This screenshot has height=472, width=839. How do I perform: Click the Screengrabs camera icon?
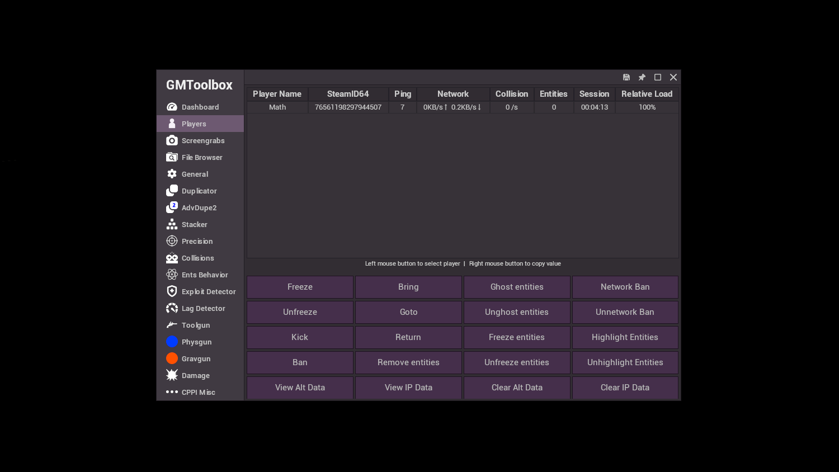pos(172,140)
